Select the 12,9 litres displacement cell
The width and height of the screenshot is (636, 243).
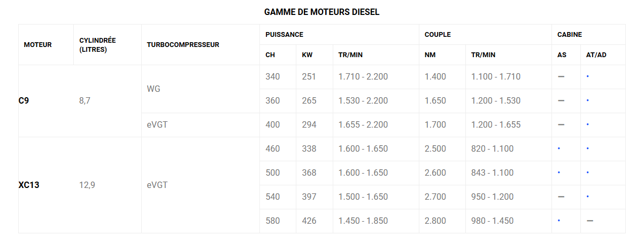pos(87,185)
